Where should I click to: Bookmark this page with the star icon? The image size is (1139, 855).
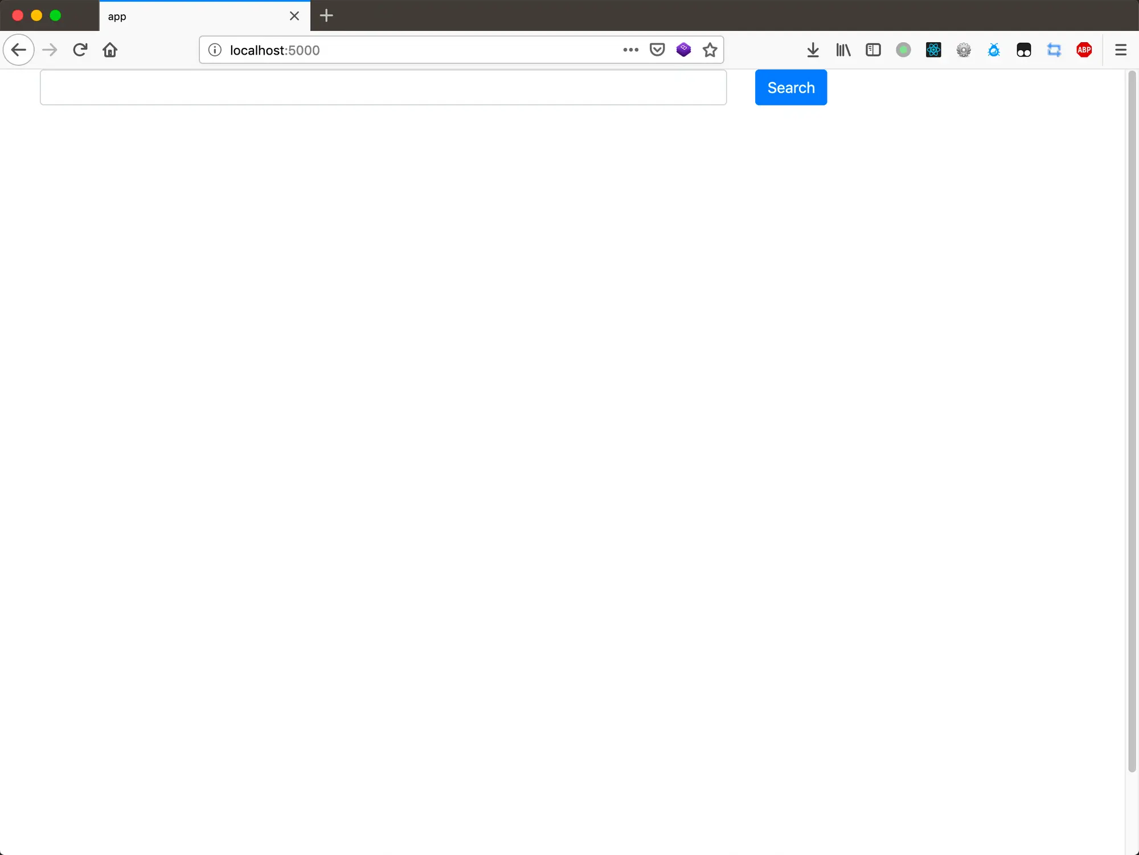click(x=710, y=50)
